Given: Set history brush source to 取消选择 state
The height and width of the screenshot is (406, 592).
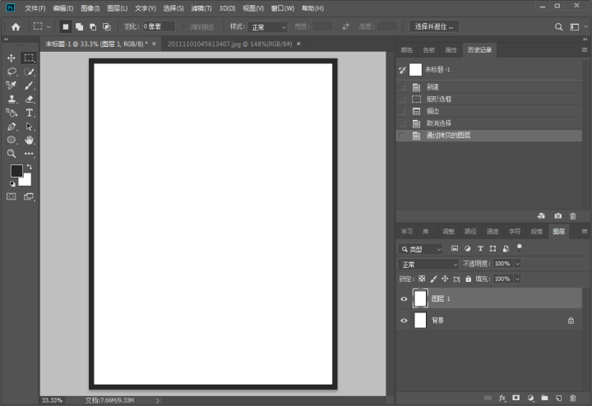Looking at the screenshot, I should coord(402,123).
